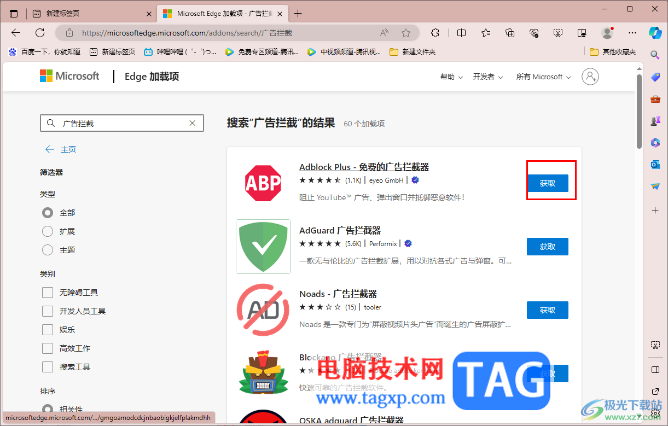Get the AdGuard 广告拦截器 extension
668x426 pixels.
[547, 247]
